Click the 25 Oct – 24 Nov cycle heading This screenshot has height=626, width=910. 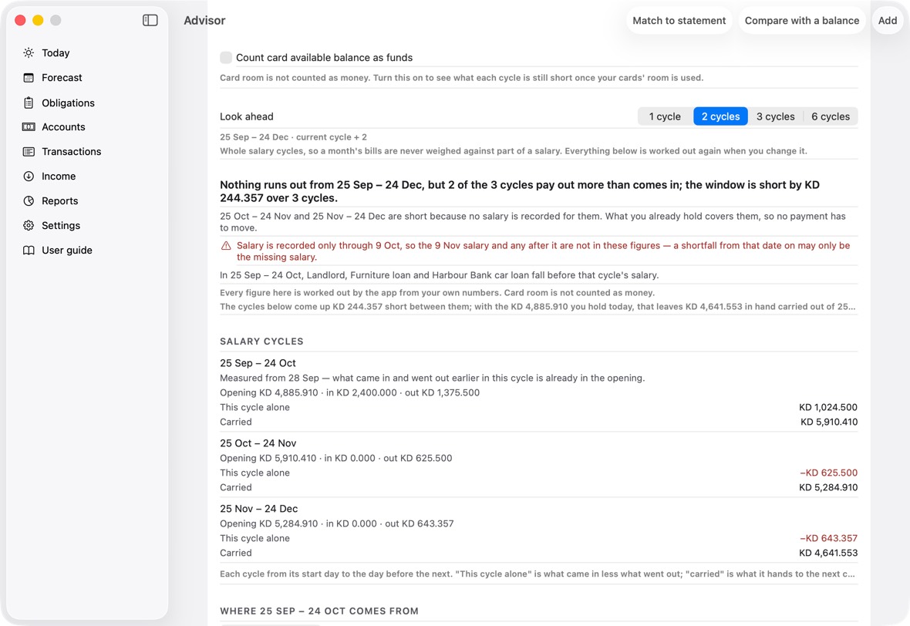click(x=258, y=443)
